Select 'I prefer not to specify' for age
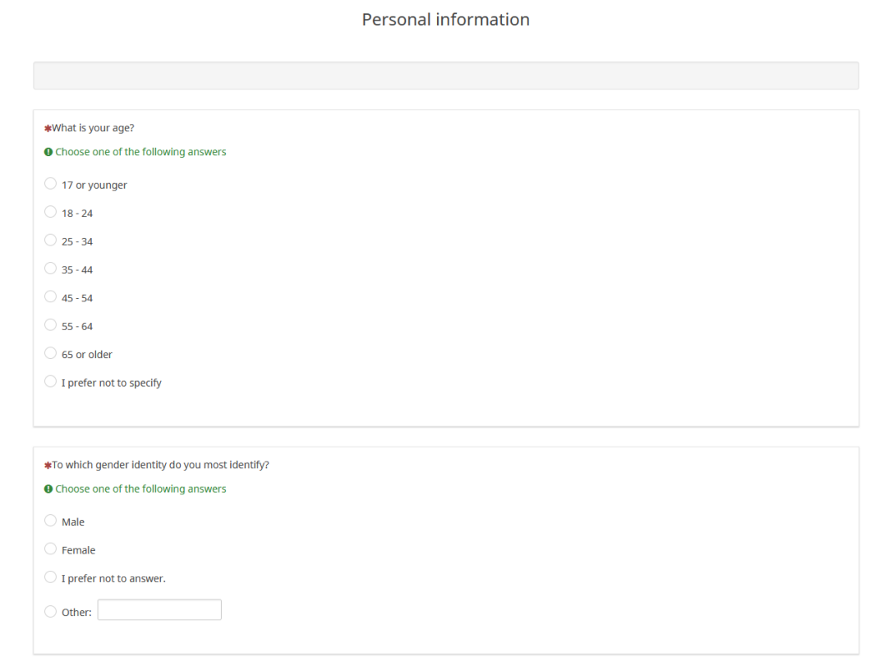884x657 pixels. (51, 382)
